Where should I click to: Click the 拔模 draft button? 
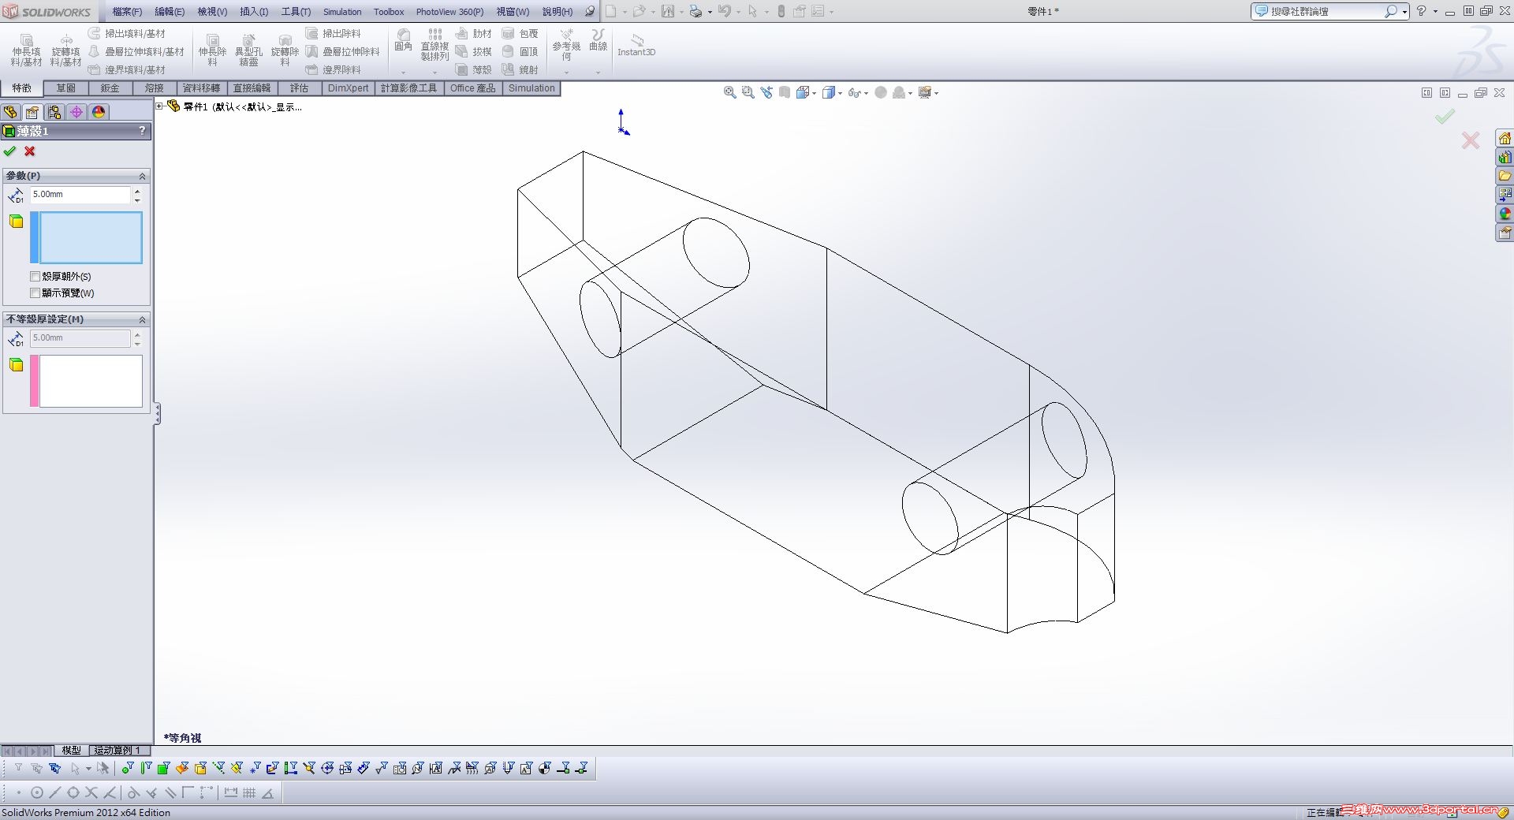pyautogui.click(x=474, y=52)
